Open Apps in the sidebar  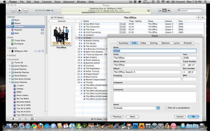pyautogui.click(x=16, y=33)
